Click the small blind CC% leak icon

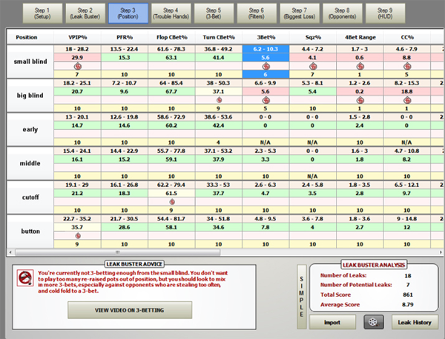407,67
